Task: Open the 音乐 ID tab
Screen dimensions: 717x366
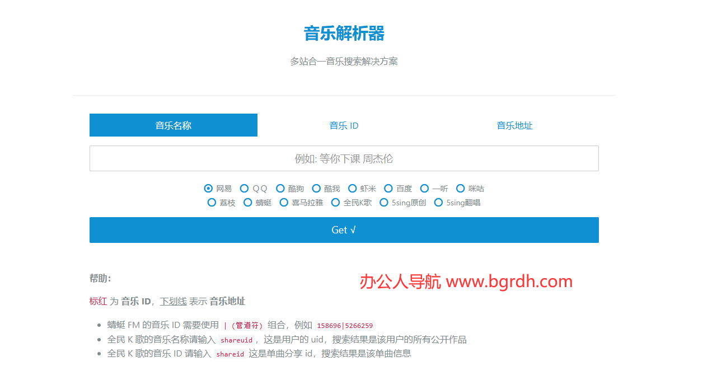Action: (344, 125)
